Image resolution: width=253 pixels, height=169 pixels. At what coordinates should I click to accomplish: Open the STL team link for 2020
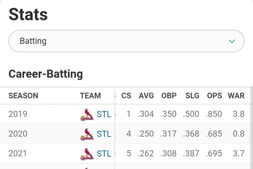pyautogui.click(x=104, y=134)
